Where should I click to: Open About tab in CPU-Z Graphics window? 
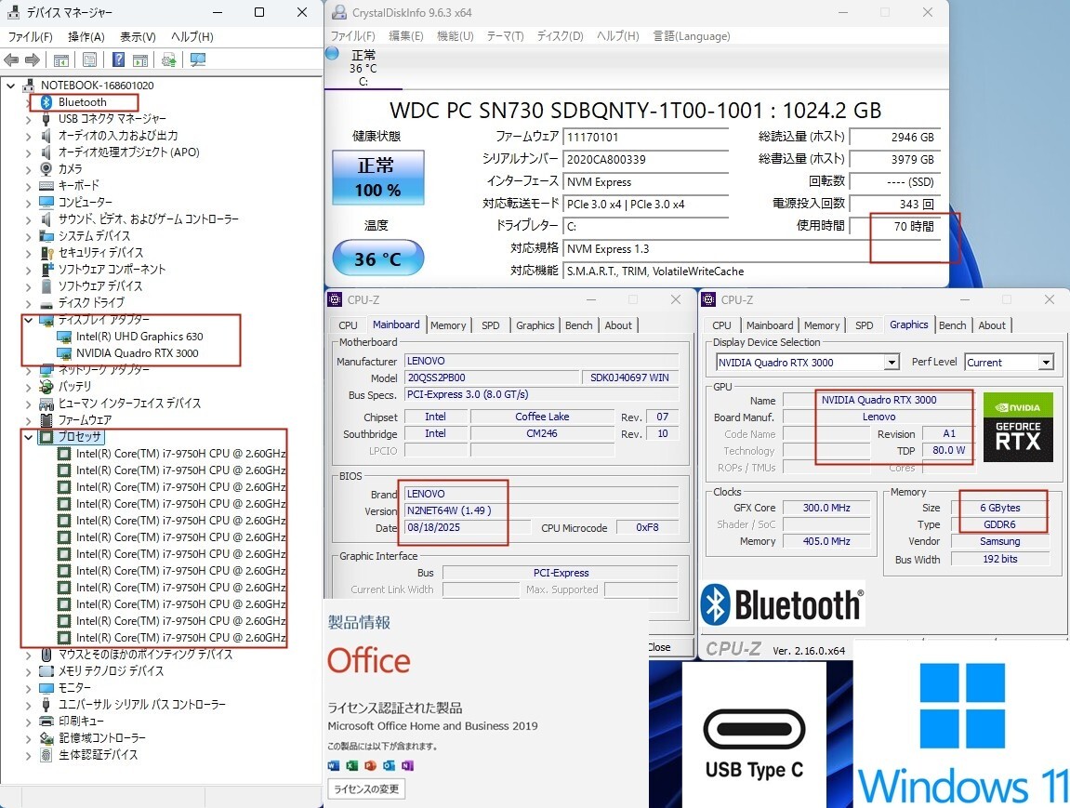992,325
